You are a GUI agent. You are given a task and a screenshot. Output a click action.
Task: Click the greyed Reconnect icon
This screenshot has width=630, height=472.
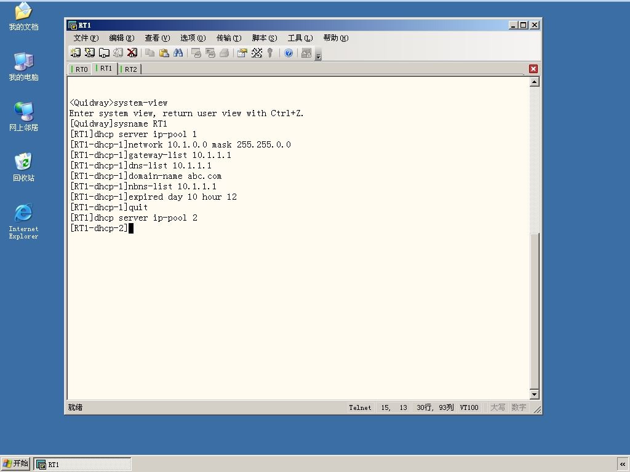(x=118, y=53)
